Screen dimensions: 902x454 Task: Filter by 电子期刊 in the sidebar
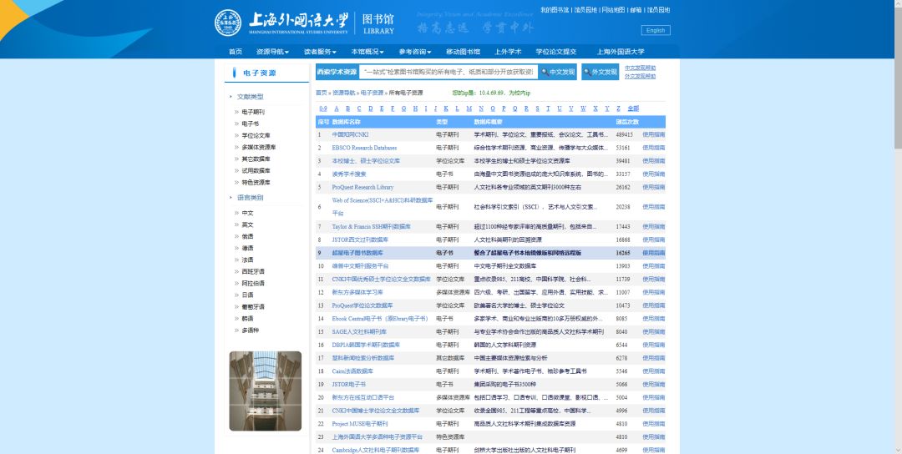pyautogui.click(x=253, y=112)
